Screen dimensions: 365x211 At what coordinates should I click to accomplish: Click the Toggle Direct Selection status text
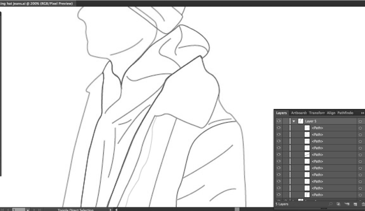[76, 210]
